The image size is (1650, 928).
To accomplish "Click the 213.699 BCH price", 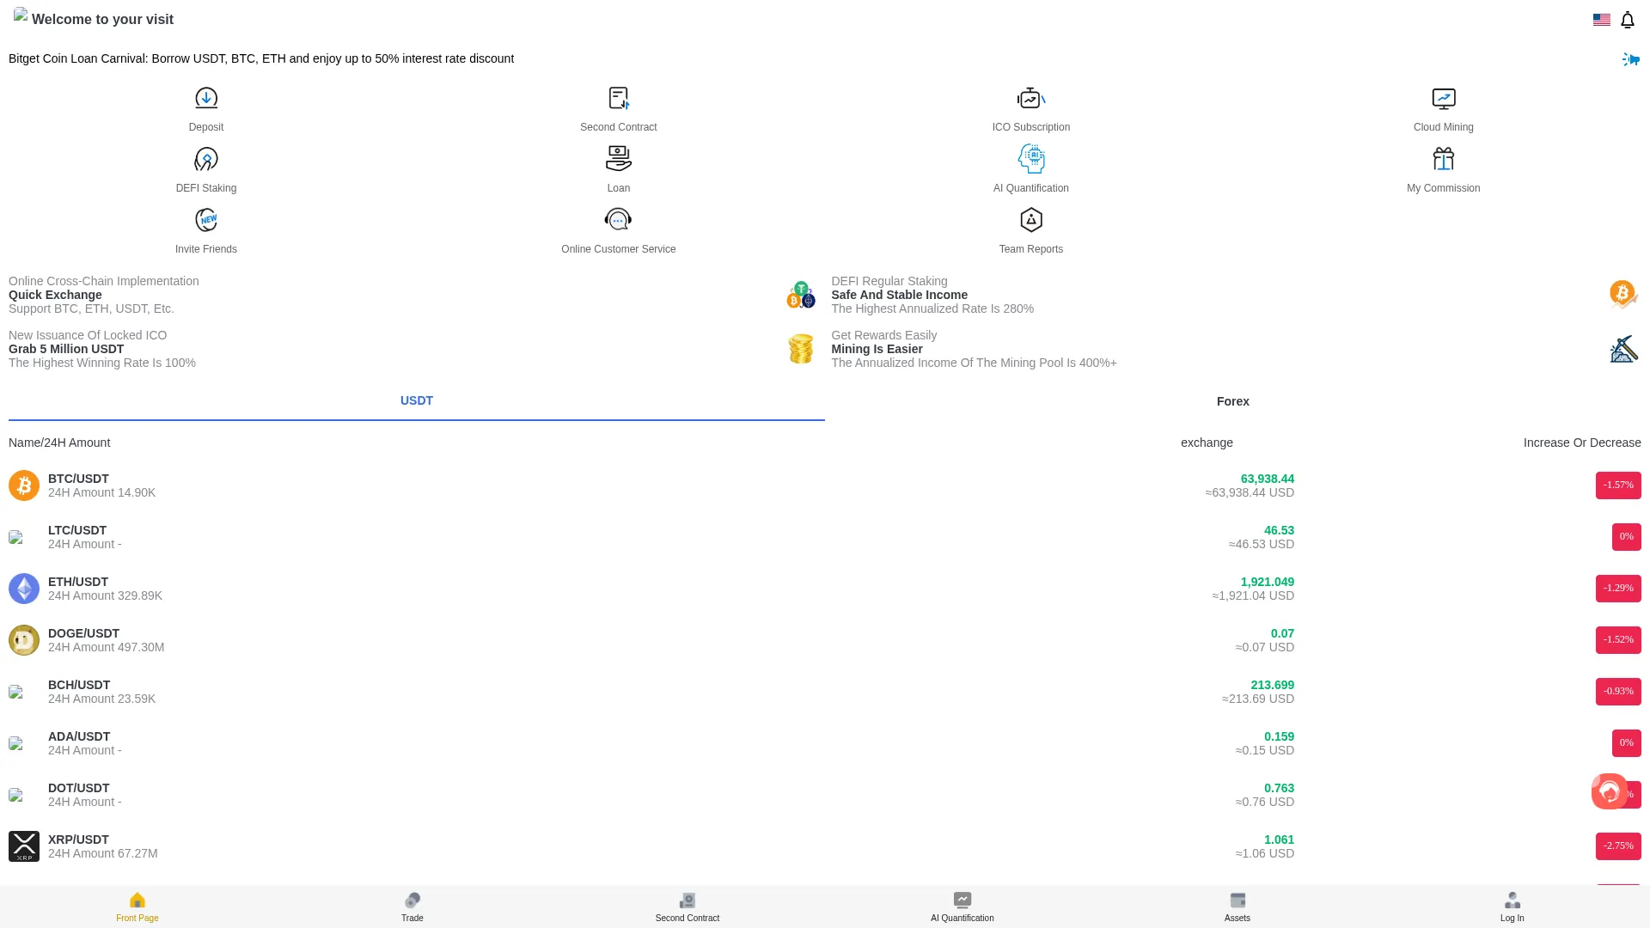I will point(1272,685).
